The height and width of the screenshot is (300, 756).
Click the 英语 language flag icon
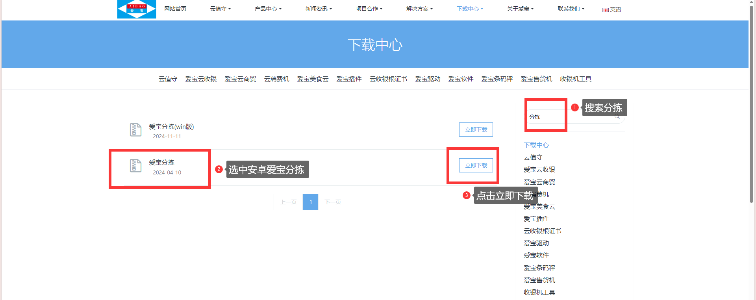click(x=605, y=10)
